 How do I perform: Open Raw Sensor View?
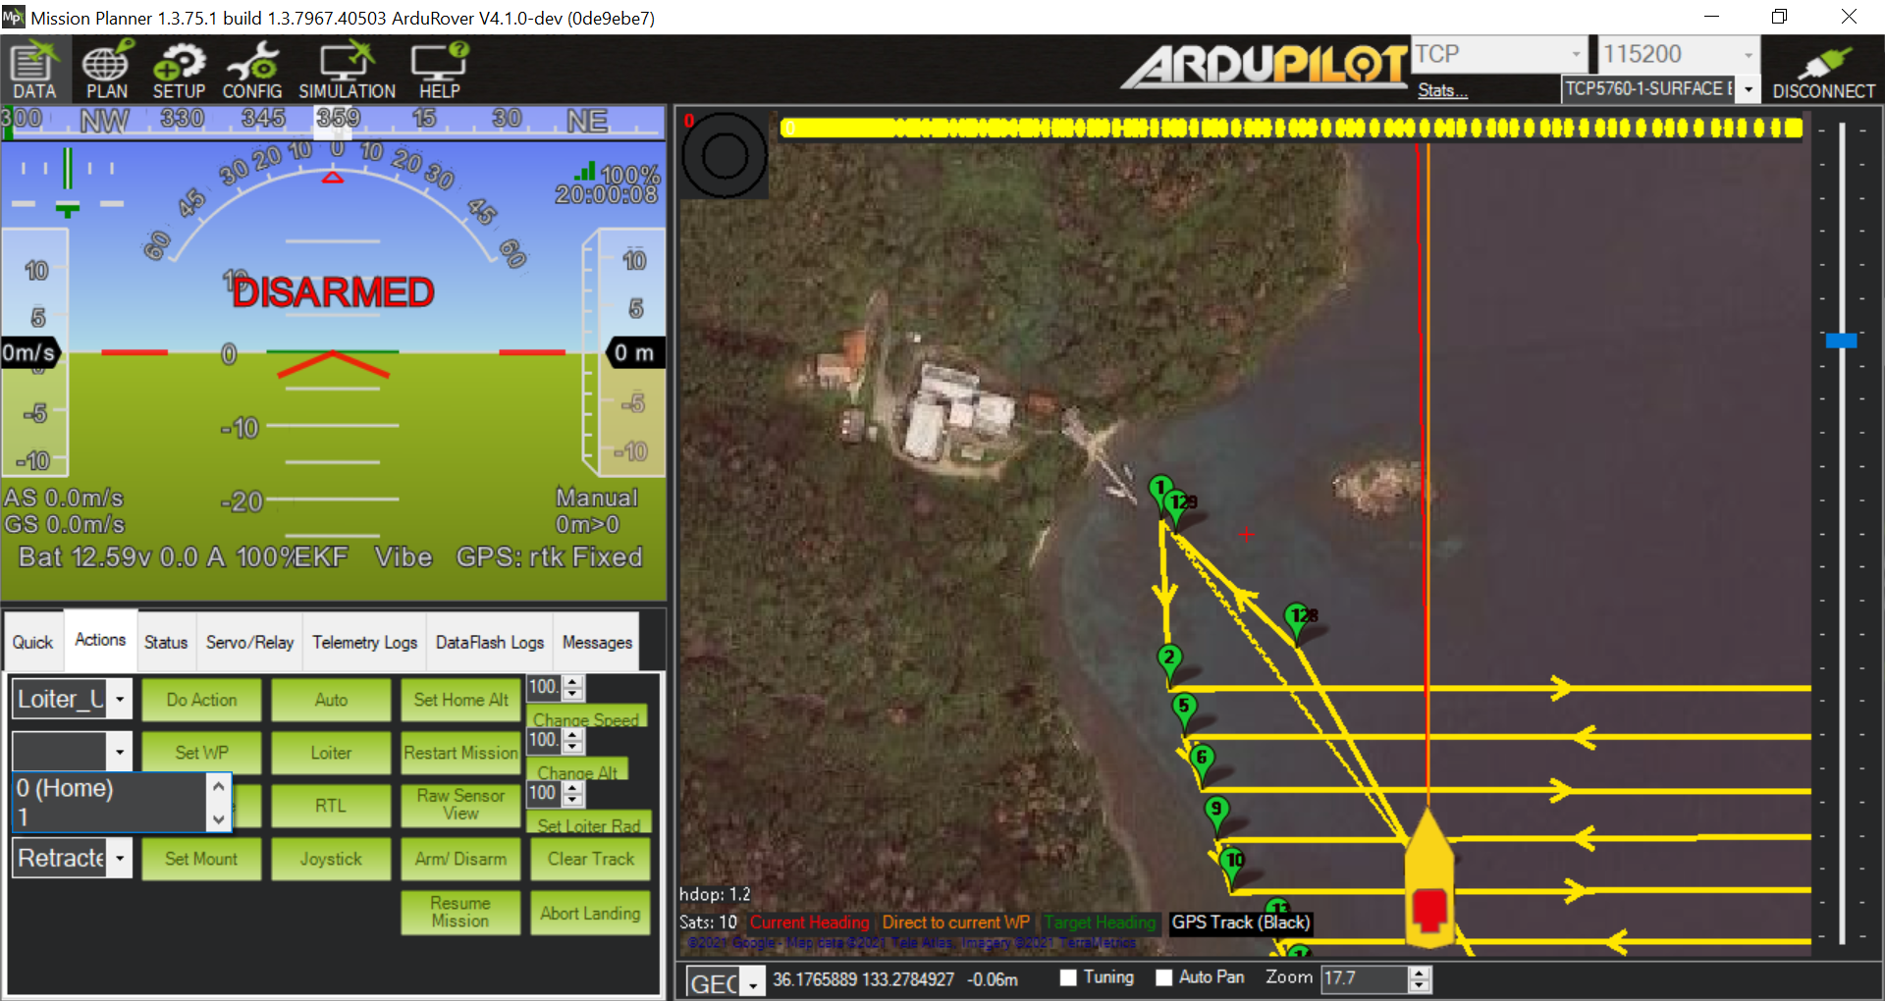pyautogui.click(x=460, y=805)
